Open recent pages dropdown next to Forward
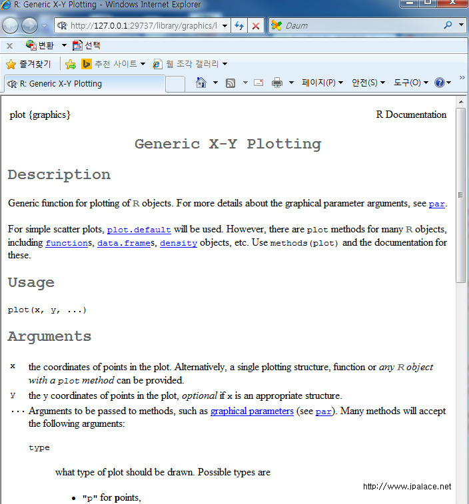The image size is (469, 504). [x=45, y=26]
